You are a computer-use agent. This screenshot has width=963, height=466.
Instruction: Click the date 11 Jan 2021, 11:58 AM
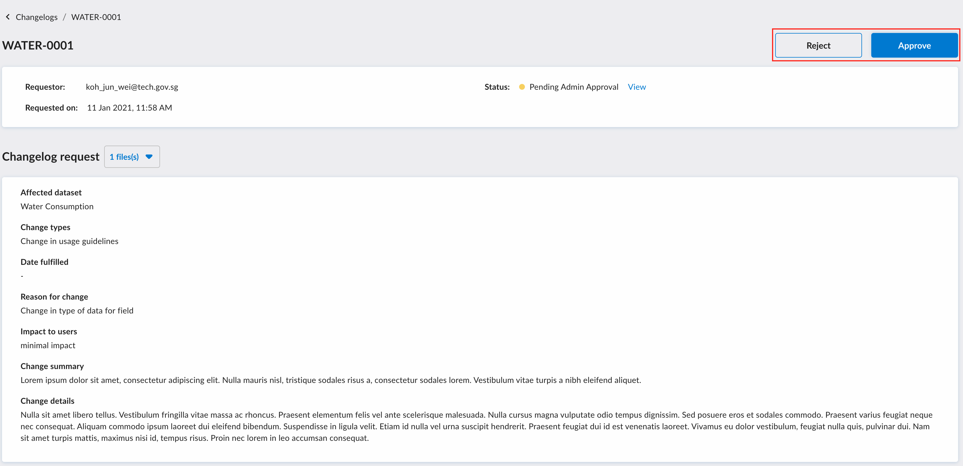click(129, 108)
